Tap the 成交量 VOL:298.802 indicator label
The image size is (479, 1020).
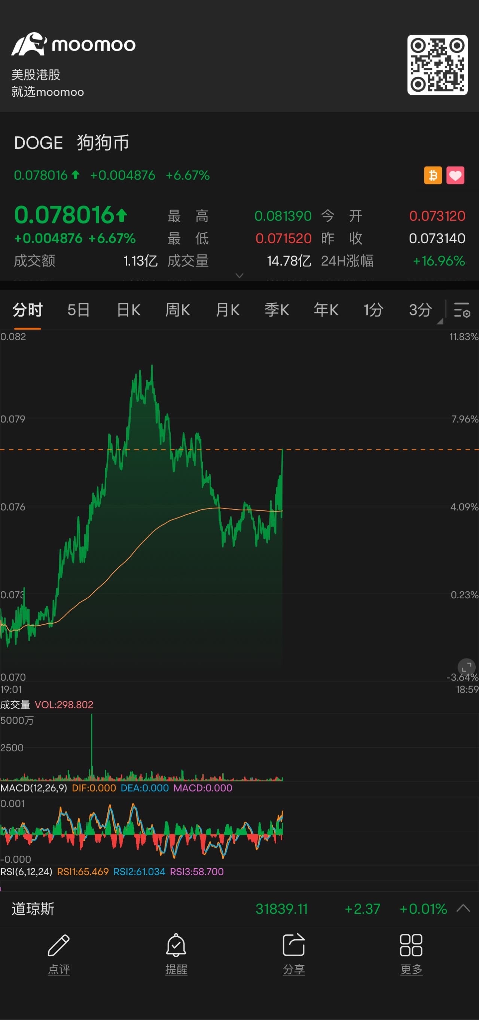(47, 705)
